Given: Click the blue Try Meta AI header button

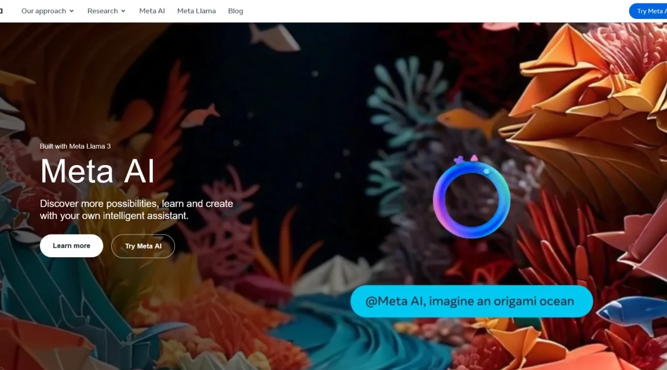Looking at the screenshot, I should pos(648,11).
